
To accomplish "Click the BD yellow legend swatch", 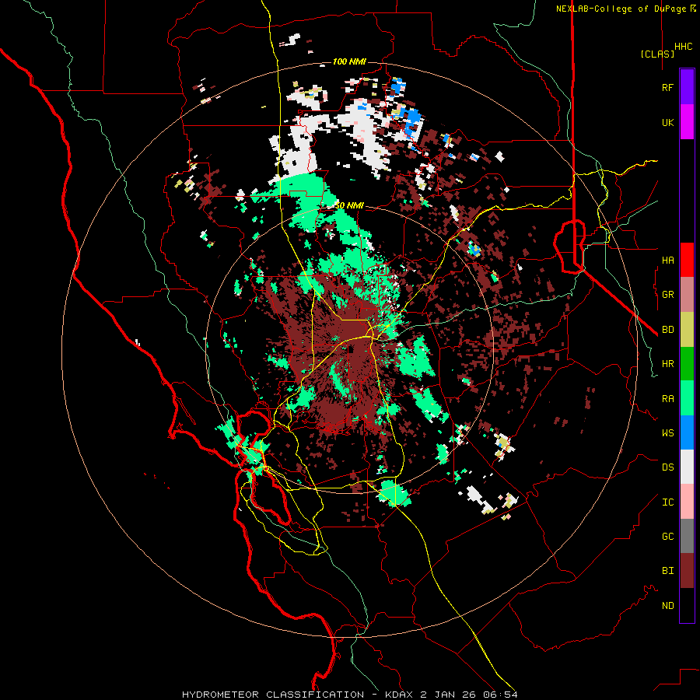I will (687, 330).
